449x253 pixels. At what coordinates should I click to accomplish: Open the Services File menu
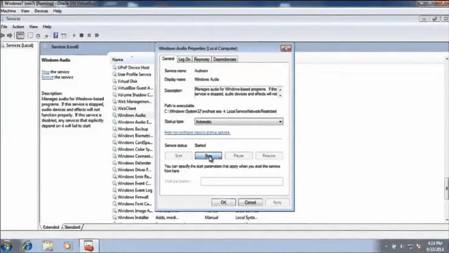click(4, 27)
